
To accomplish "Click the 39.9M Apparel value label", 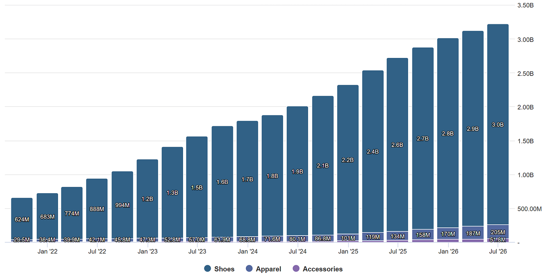I will click(x=72, y=239).
